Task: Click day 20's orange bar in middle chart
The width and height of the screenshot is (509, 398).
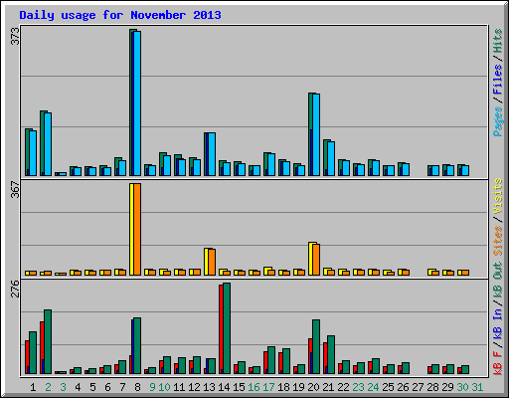Action: coord(316,260)
